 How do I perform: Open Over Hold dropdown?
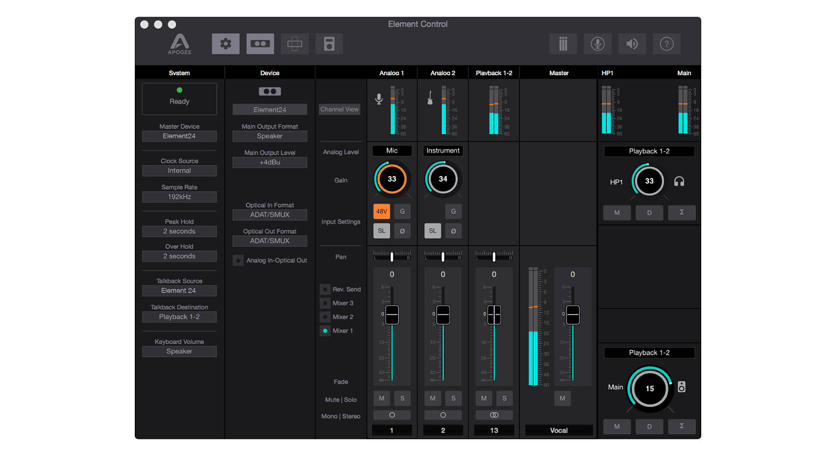pos(179,256)
